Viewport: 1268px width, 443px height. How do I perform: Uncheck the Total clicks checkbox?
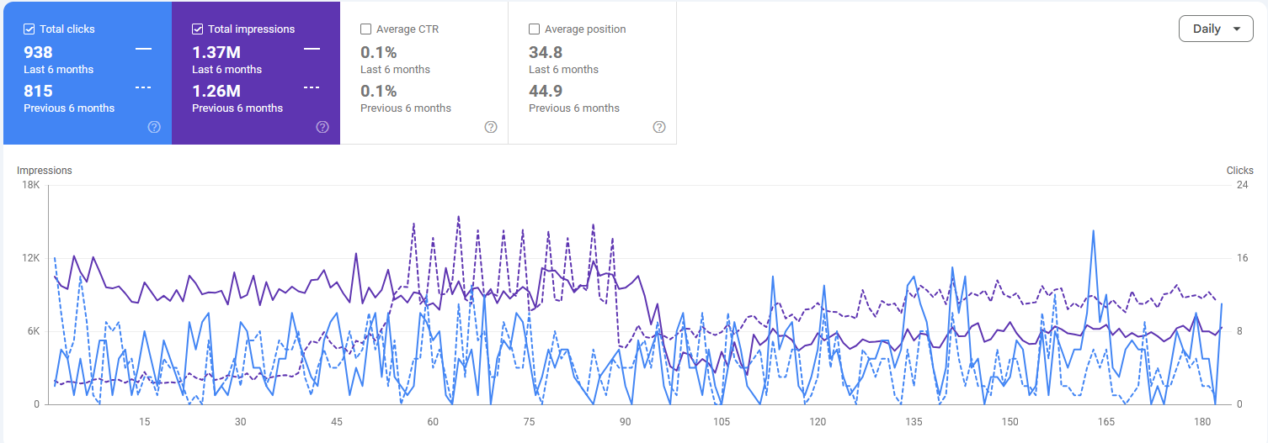click(29, 29)
